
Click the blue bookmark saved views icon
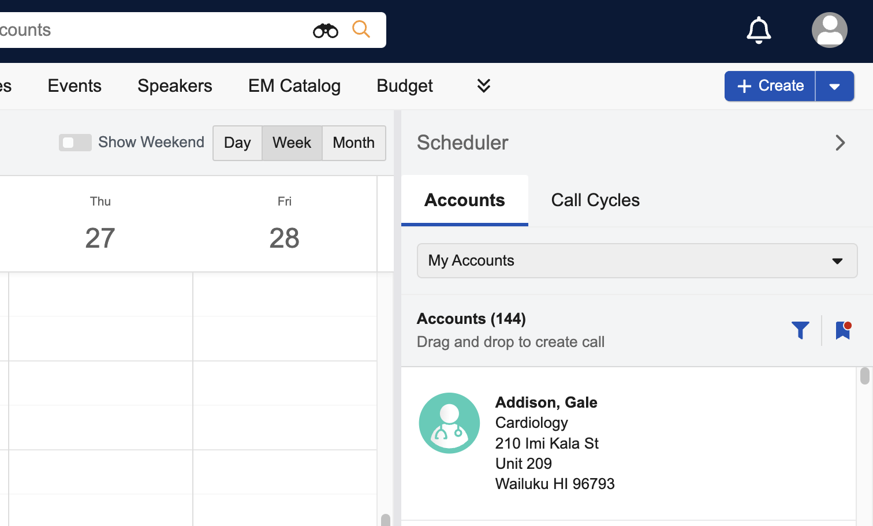pos(843,330)
